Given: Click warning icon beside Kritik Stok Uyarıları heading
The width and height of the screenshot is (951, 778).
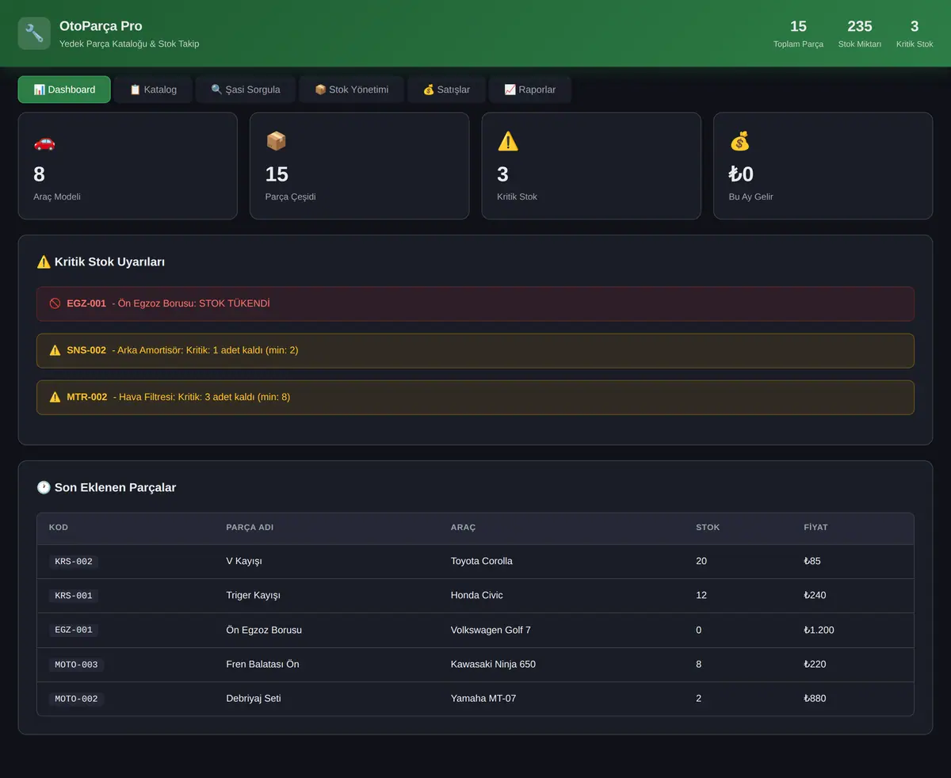Looking at the screenshot, I should 44,261.
